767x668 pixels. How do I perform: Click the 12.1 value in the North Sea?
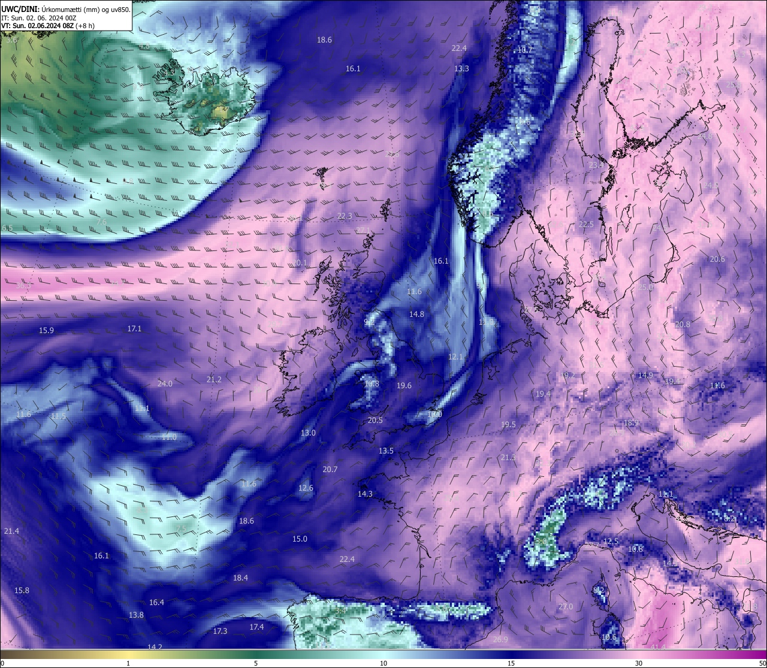[455, 357]
